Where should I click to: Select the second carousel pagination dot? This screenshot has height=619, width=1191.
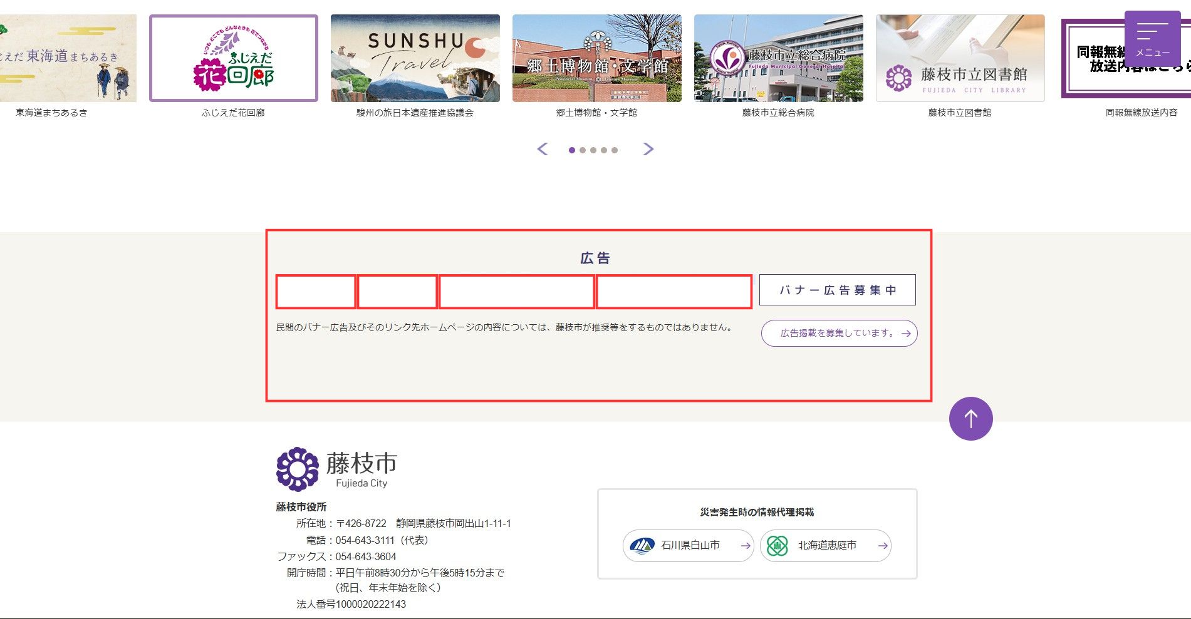click(583, 150)
